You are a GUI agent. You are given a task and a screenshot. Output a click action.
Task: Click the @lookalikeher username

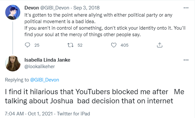tap(39, 66)
